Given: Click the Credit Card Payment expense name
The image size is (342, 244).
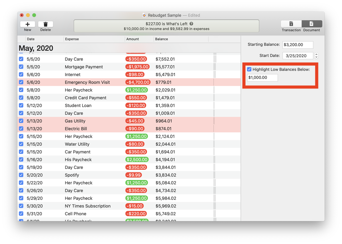Looking at the screenshot, I should 86,98.
